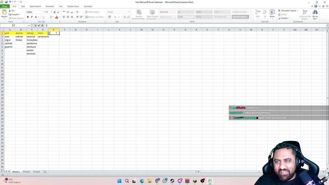This screenshot has width=329, height=185.
Task: Switch to the Sheet2 tab
Action: [26, 172]
